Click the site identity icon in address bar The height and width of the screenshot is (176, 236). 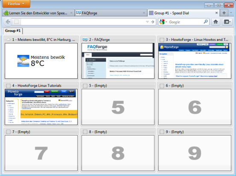click(16, 22)
